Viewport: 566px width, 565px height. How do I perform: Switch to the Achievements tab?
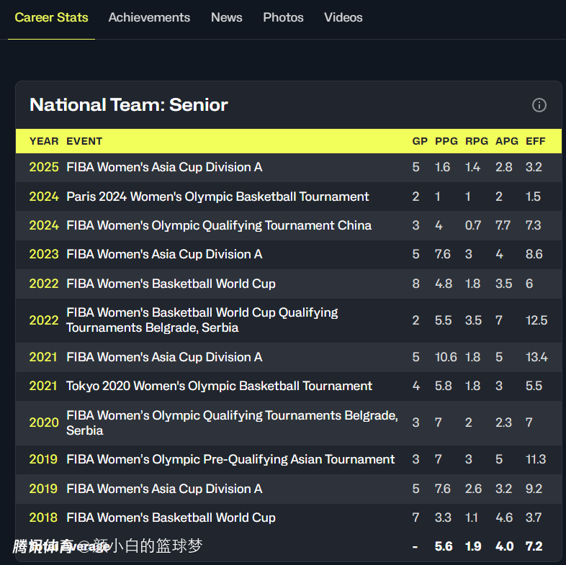coord(149,17)
